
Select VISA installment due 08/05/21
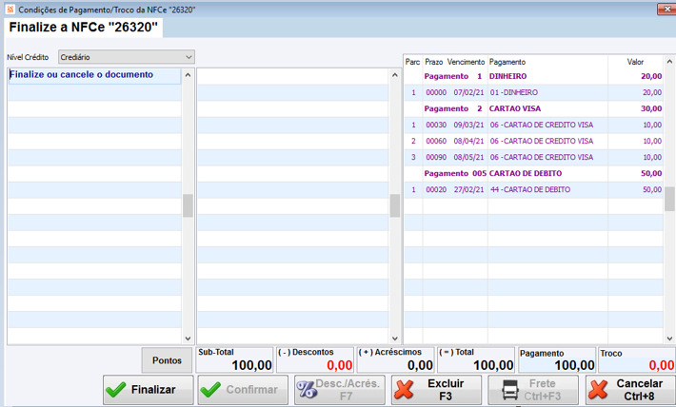533,157
